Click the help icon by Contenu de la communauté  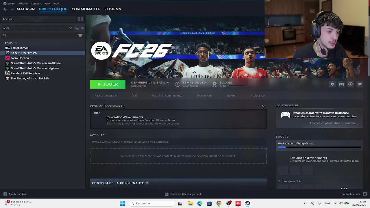(x=147, y=183)
